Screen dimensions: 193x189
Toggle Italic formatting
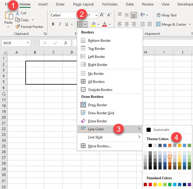coord(60,24)
